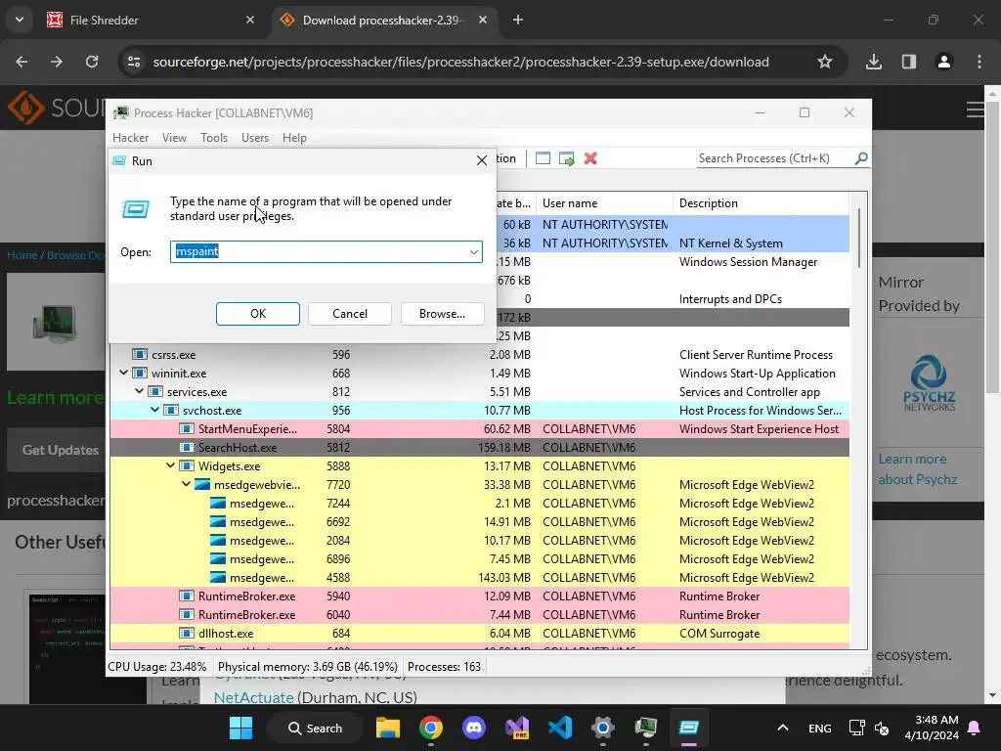Collapse the svchost.exe tree node

coord(155,410)
